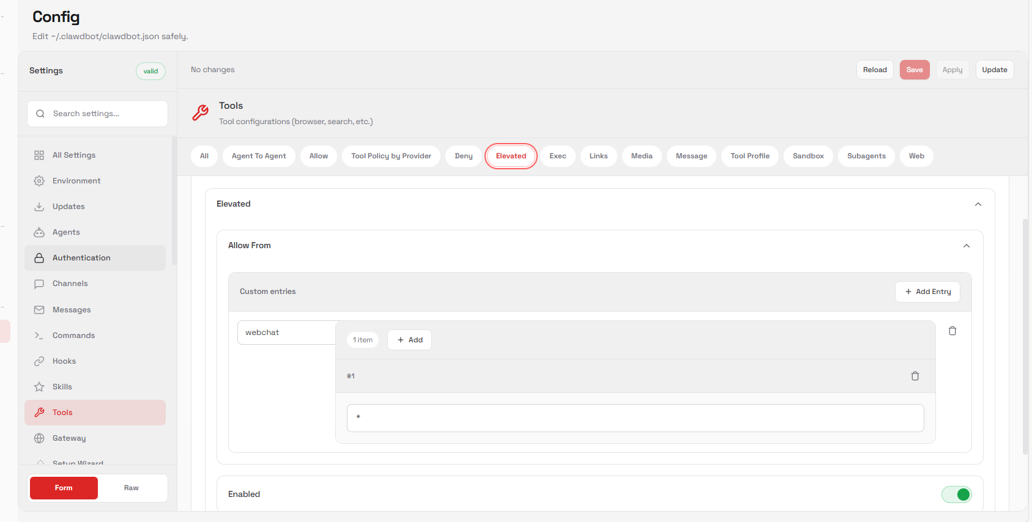Click the Apply button

(x=952, y=70)
